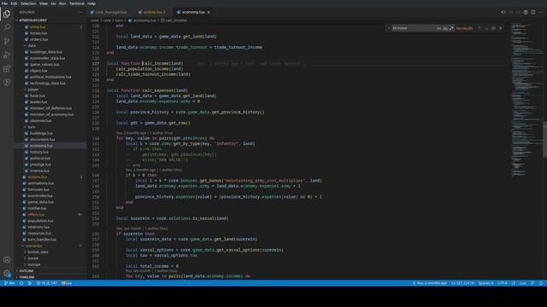The height and width of the screenshot is (307, 547).
Task: Click the Split Editor icon in the editor toolbar
Action: click(533, 12)
